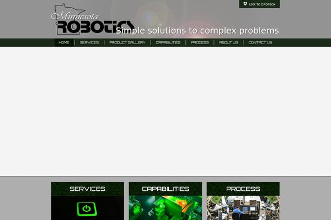Go to the Home menu item
Image resolution: width=331 pixels, height=220 pixels.
(x=64, y=42)
